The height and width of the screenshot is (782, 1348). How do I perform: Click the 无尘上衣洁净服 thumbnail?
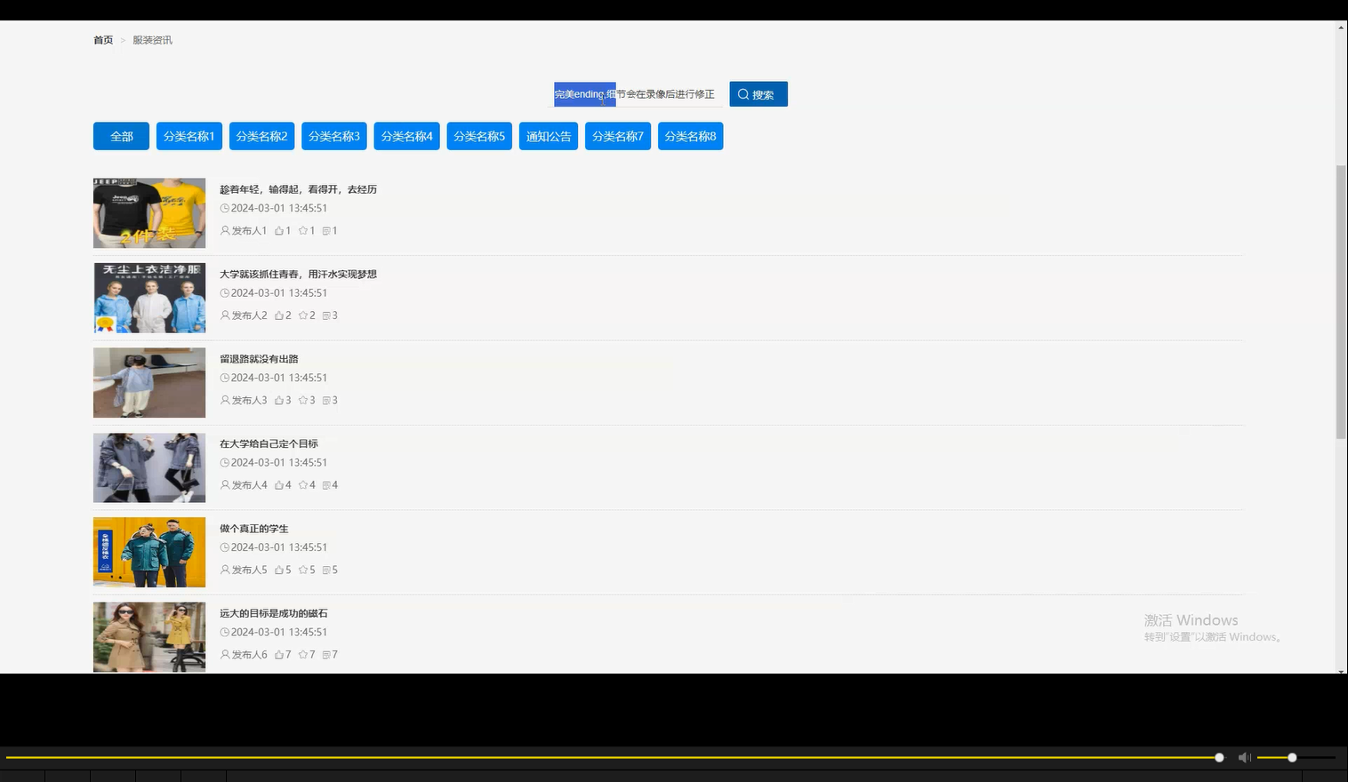(x=149, y=298)
